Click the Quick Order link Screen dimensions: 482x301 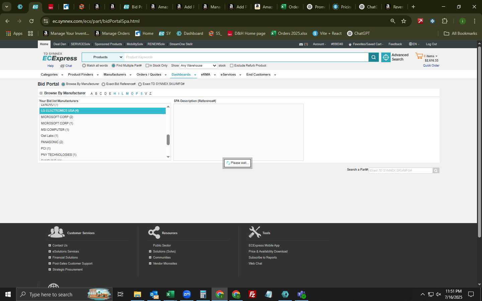(431, 66)
